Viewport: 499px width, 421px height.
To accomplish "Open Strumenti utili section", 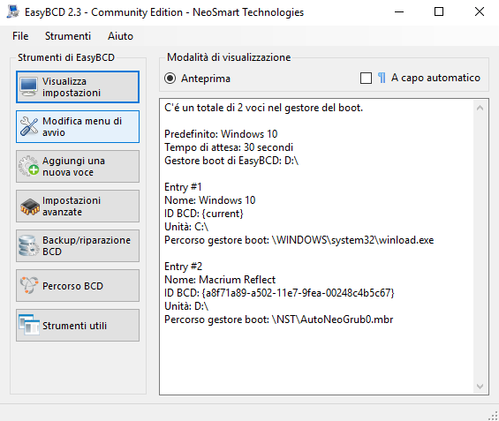I will point(78,326).
